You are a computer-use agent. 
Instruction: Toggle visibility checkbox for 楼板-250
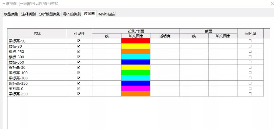pos(79,51)
